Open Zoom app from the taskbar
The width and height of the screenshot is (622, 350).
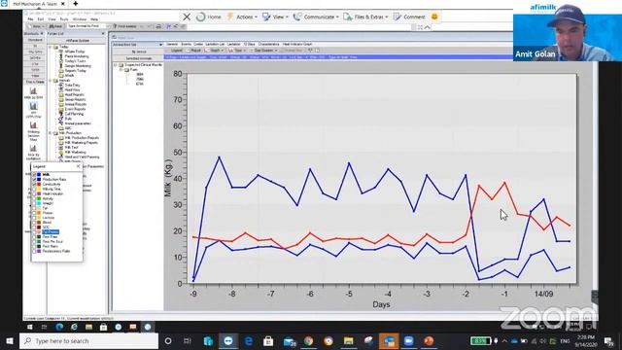(409, 341)
